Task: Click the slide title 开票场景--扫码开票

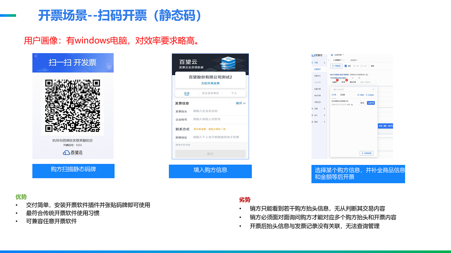Action: coord(120,16)
